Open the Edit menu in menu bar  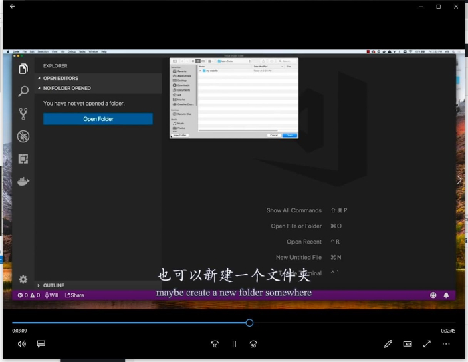point(32,51)
